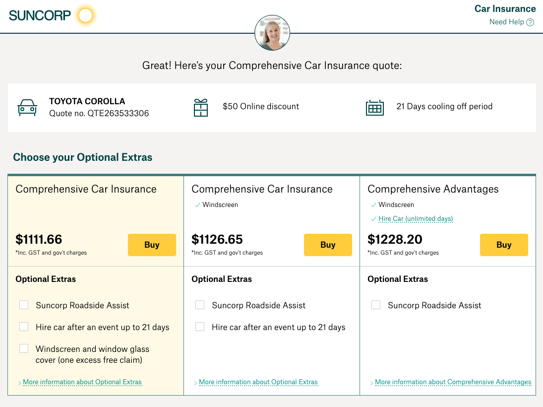Check Windscreen and window glass cover option
This screenshot has height=407, width=543.
pyautogui.click(x=24, y=348)
